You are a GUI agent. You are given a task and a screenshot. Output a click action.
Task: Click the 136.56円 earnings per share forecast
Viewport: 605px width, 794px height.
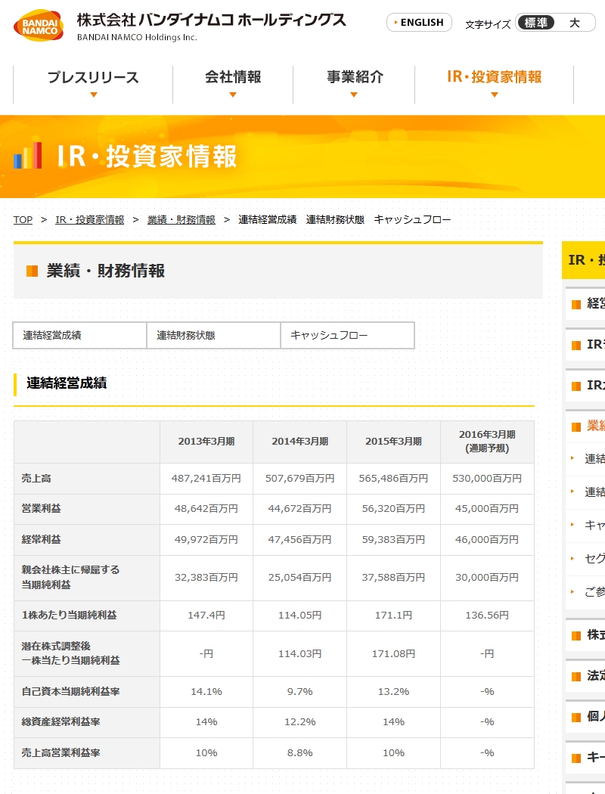click(x=487, y=616)
